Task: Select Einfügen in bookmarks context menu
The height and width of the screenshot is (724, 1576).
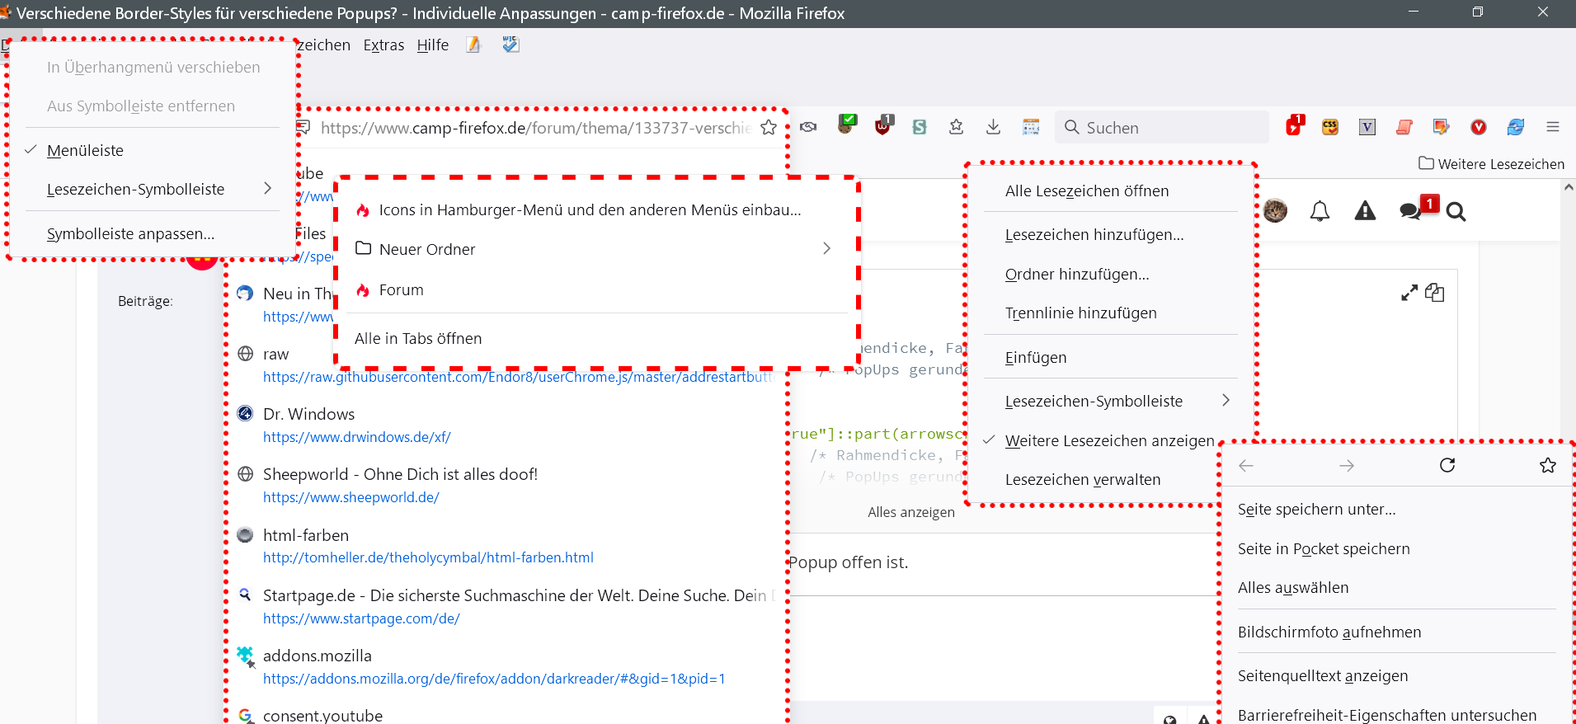Action: 1110,357
